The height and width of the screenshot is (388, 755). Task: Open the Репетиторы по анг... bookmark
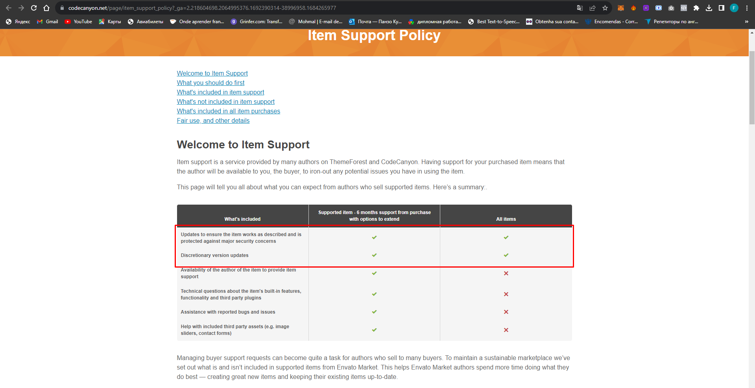click(672, 22)
